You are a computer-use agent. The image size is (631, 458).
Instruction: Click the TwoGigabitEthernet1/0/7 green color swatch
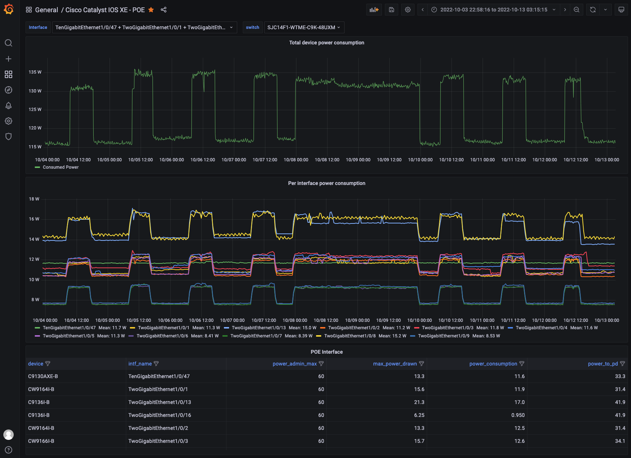click(x=225, y=336)
